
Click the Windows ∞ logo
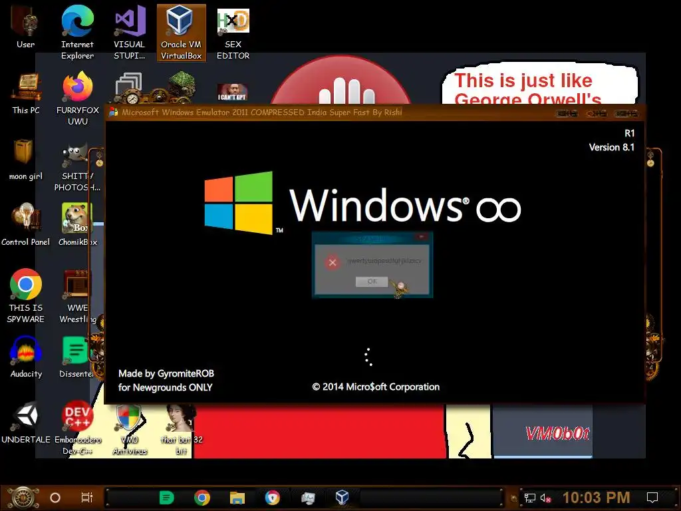[x=362, y=203]
